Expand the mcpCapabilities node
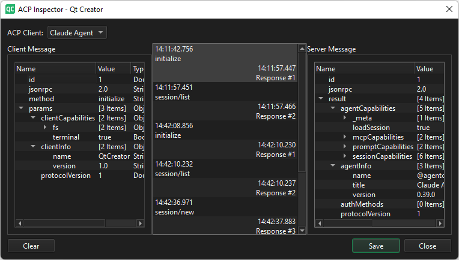 pos(345,137)
